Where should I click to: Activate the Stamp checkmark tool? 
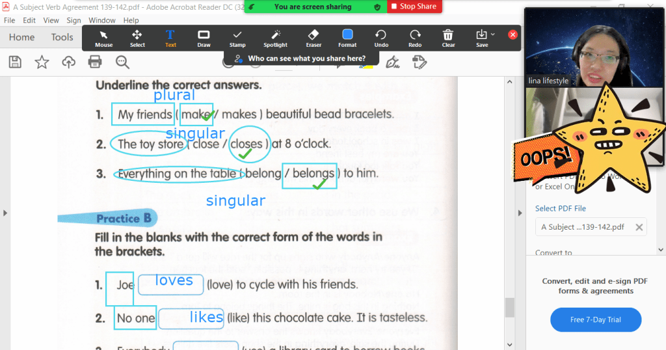click(237, 38)
